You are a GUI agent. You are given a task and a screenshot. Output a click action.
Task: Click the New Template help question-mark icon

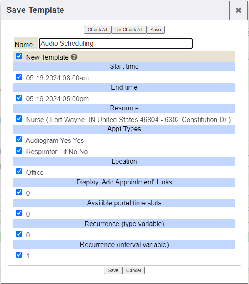pos(74,57)
